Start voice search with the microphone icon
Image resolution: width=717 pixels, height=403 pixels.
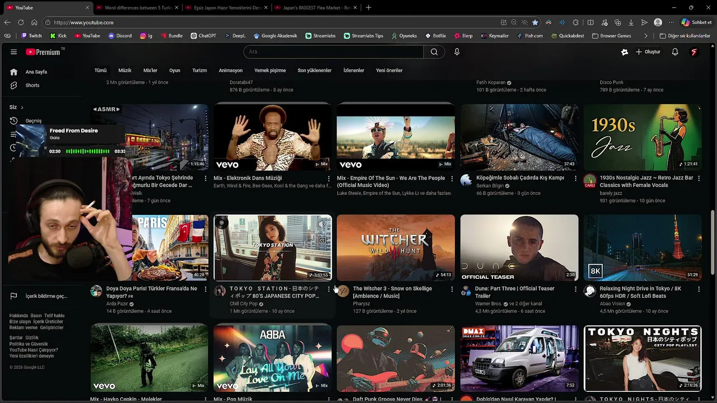tap(457, 52)
